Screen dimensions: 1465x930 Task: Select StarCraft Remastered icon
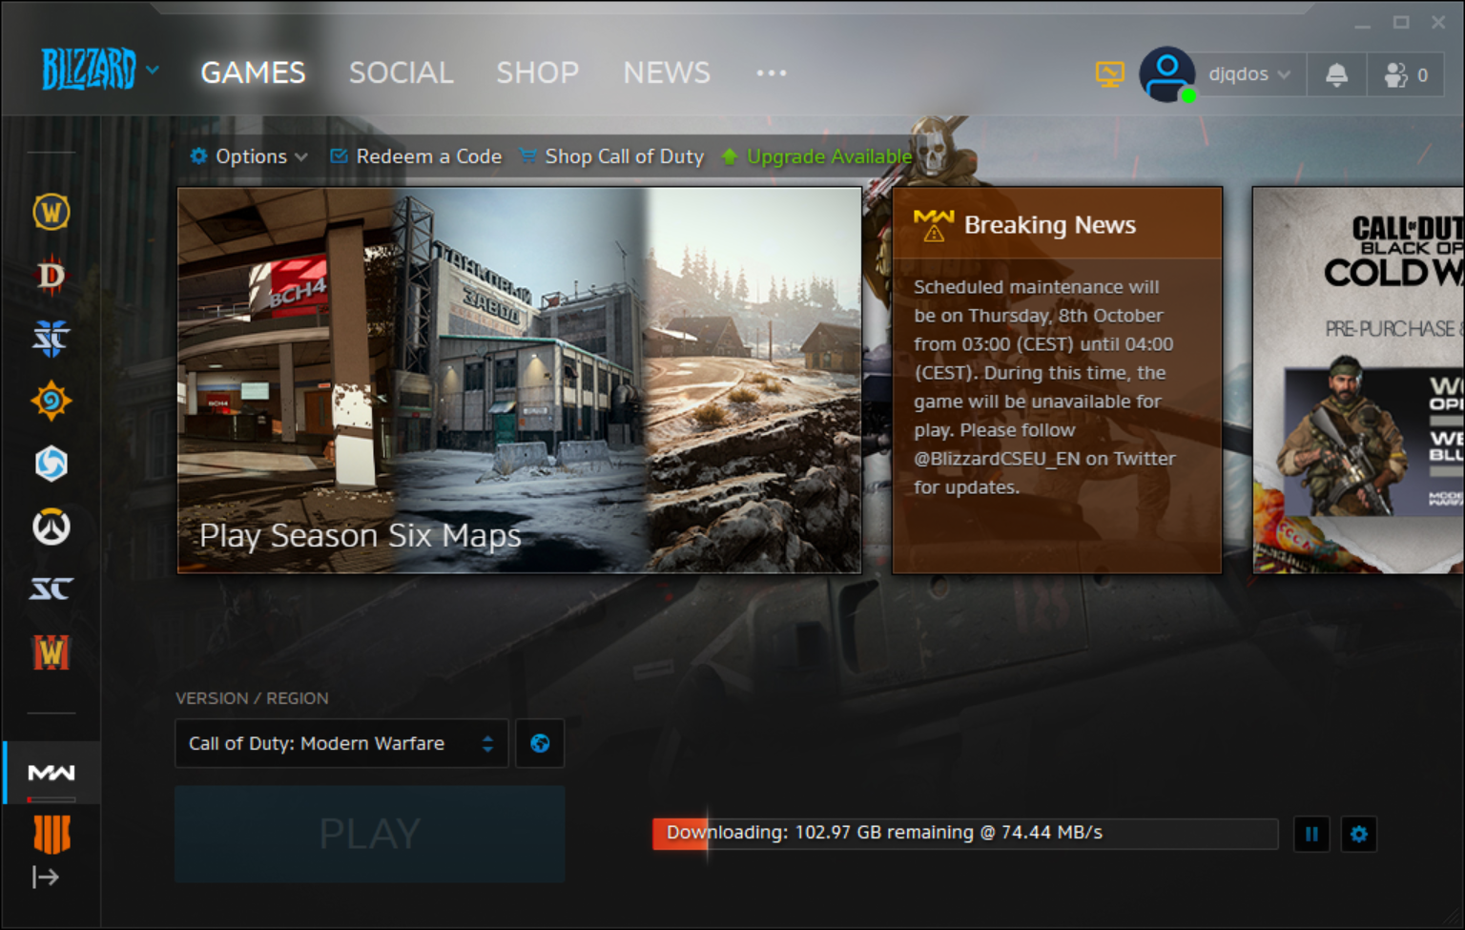point(52,589)
